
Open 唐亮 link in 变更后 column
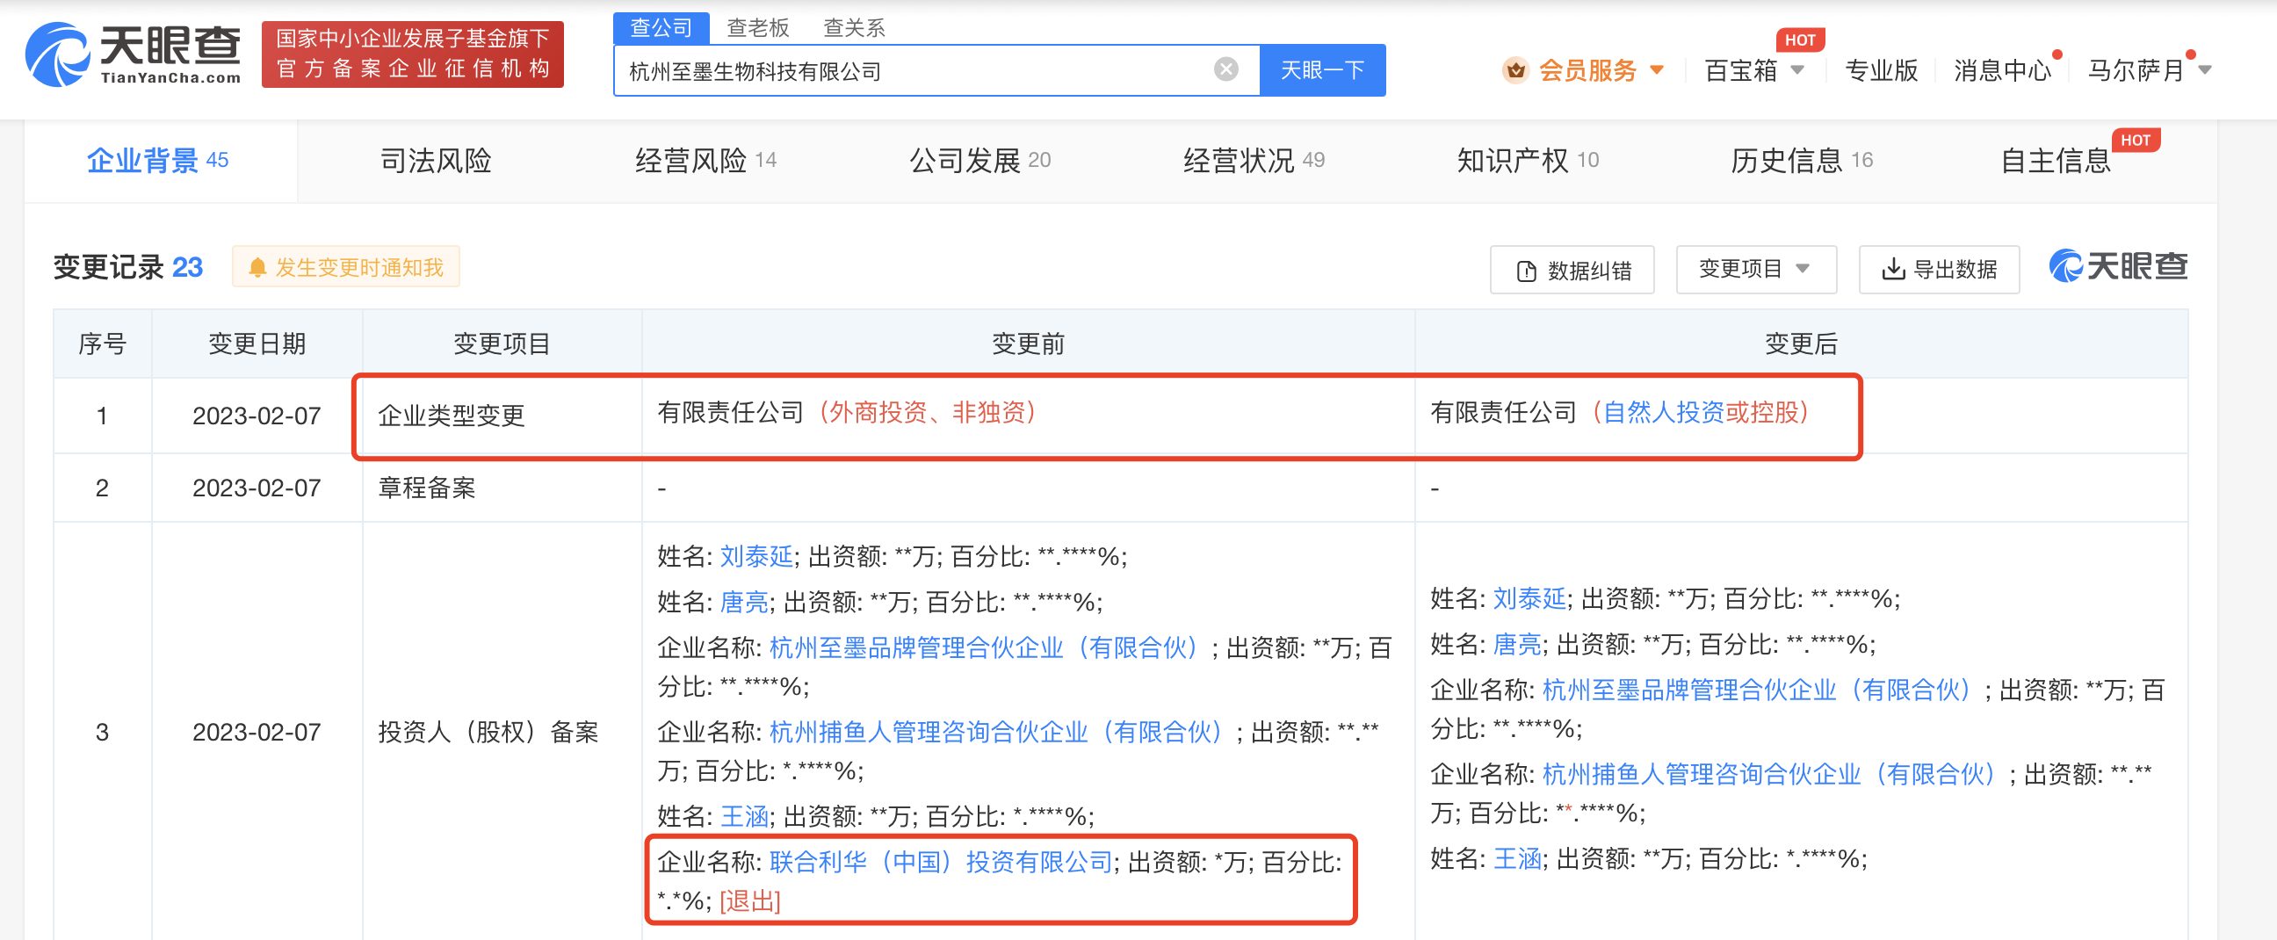[1517, 644]
